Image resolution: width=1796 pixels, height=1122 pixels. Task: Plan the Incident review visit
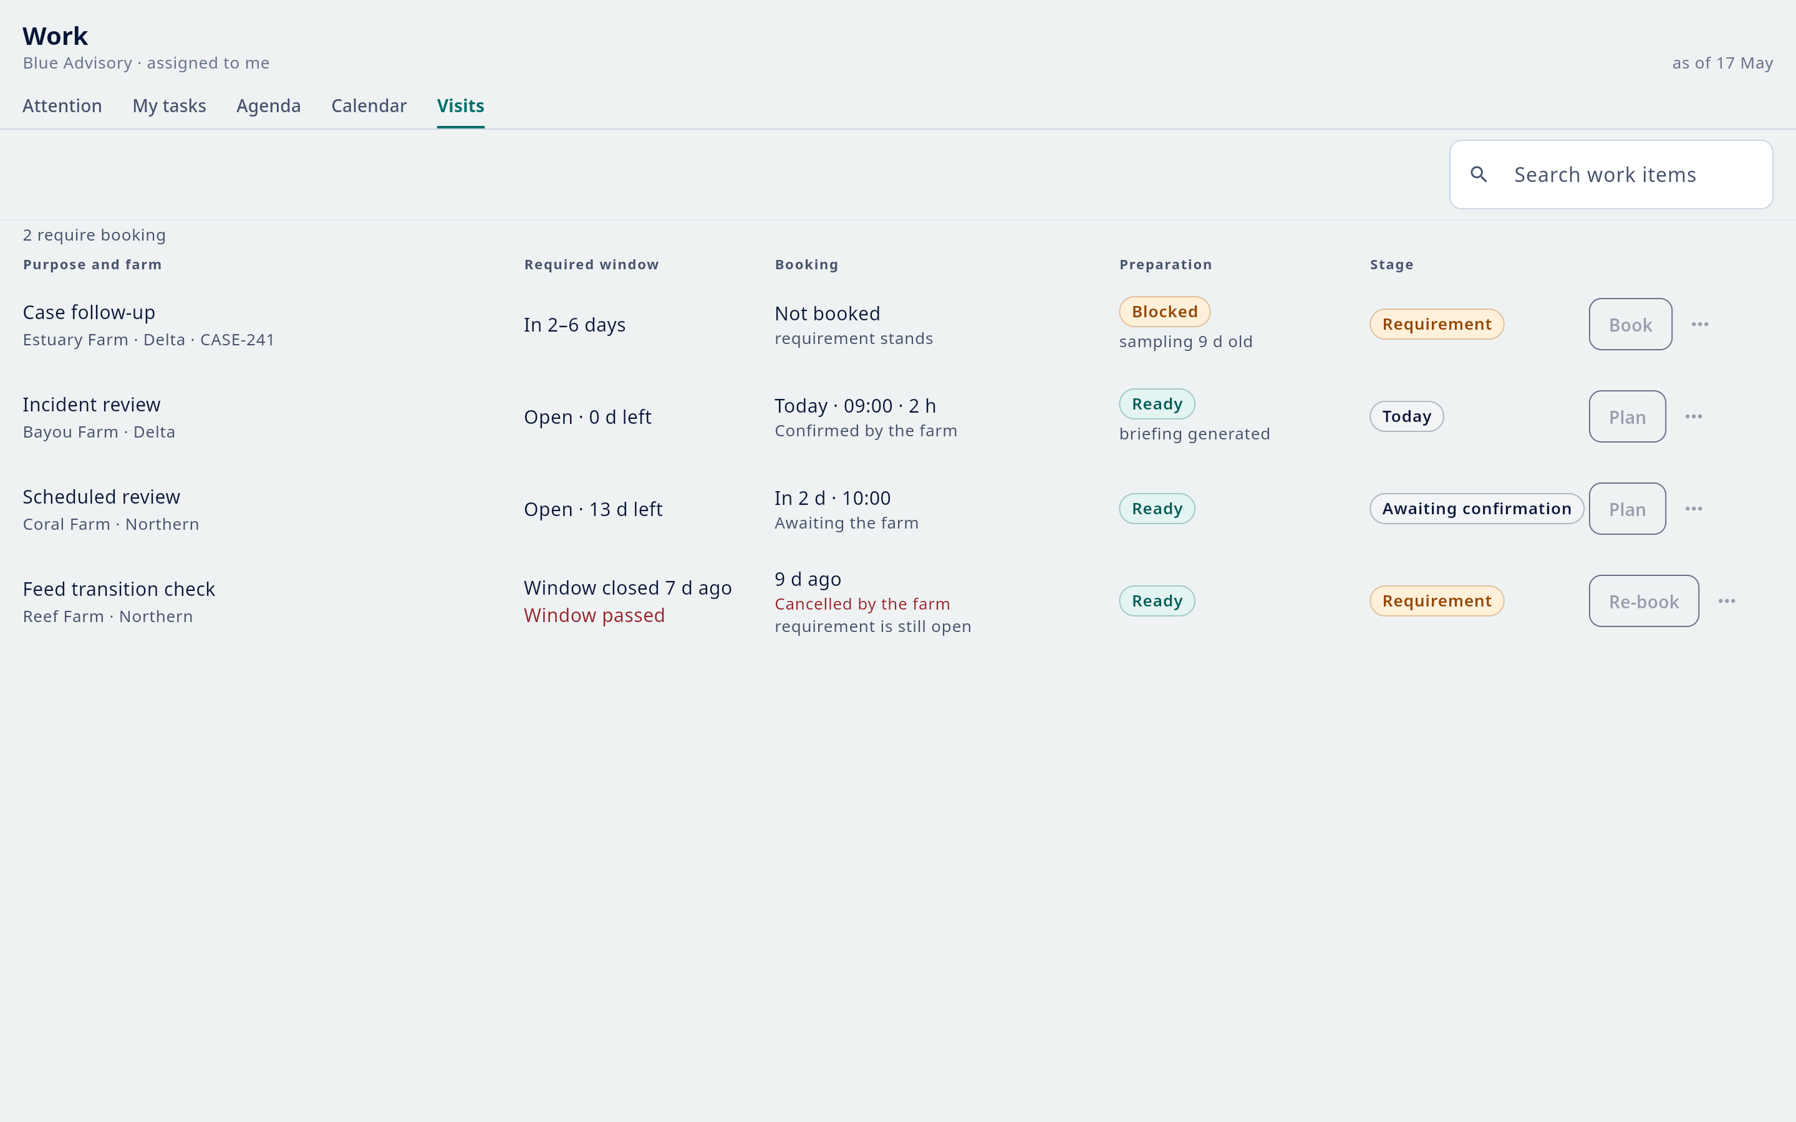(1627, 416)
